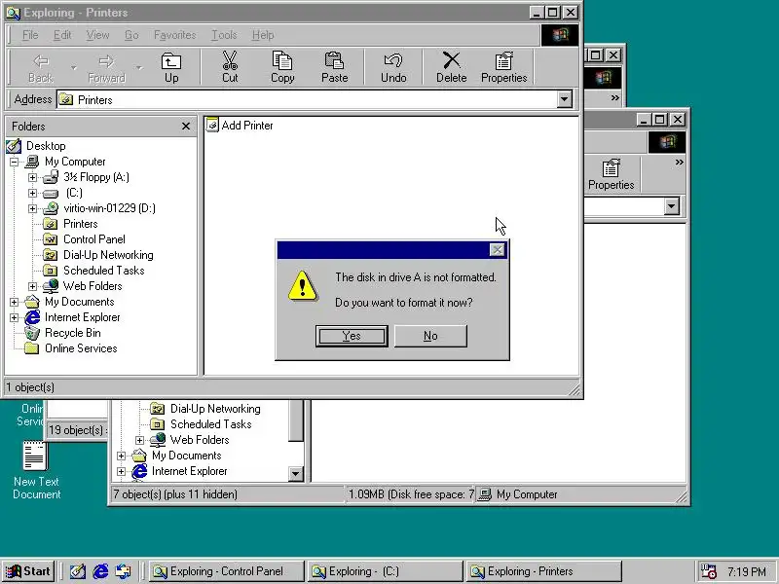Image resolution: width=779 pixels, height=584 pixels.
Task: Launch Internet Explorer from quick launch
Action: [x=100, y=571]
